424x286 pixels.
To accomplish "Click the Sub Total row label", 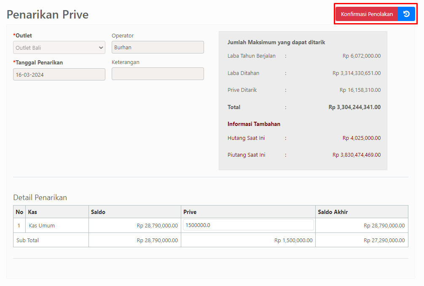I will point(27,241).
